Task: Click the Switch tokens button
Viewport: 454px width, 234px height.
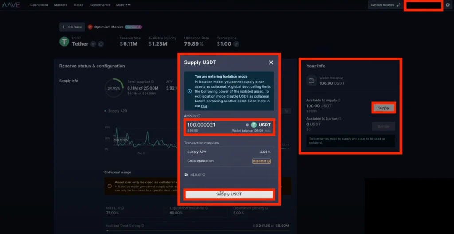Action: [385, 5]
